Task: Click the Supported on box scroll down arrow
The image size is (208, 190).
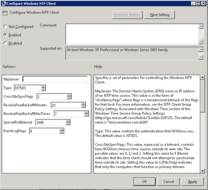Action: [201, 57]
